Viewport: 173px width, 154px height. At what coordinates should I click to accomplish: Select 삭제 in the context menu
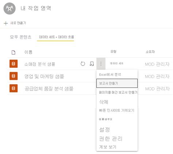[x=104, y=102]
